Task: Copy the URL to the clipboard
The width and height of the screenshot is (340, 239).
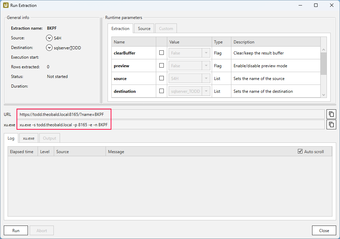Action: [x=331, y=114]
